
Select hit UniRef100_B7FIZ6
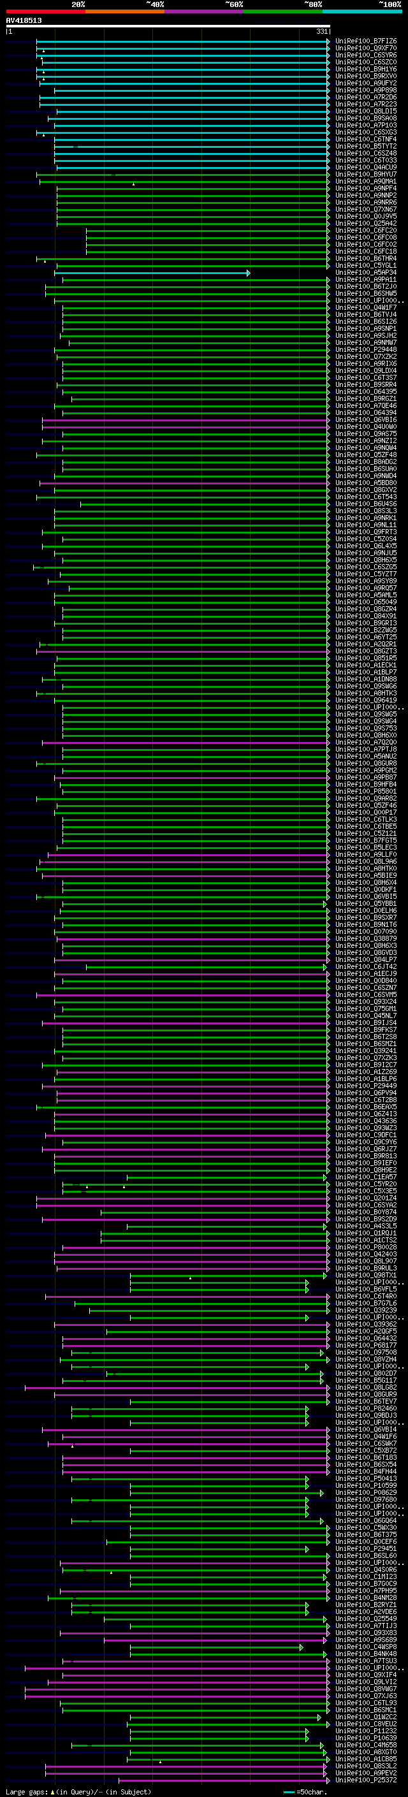(x=365, y=41)
